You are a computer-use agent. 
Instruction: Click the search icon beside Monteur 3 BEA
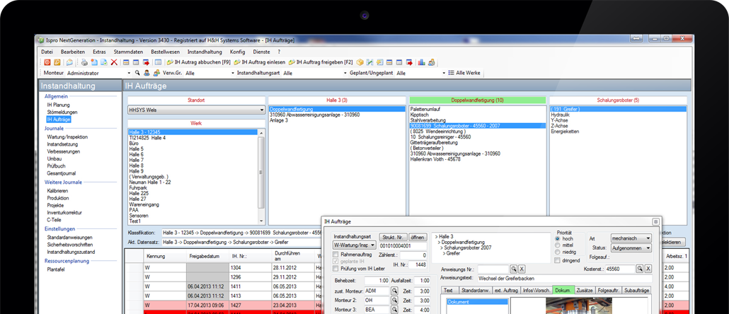(x=394, y=310)
